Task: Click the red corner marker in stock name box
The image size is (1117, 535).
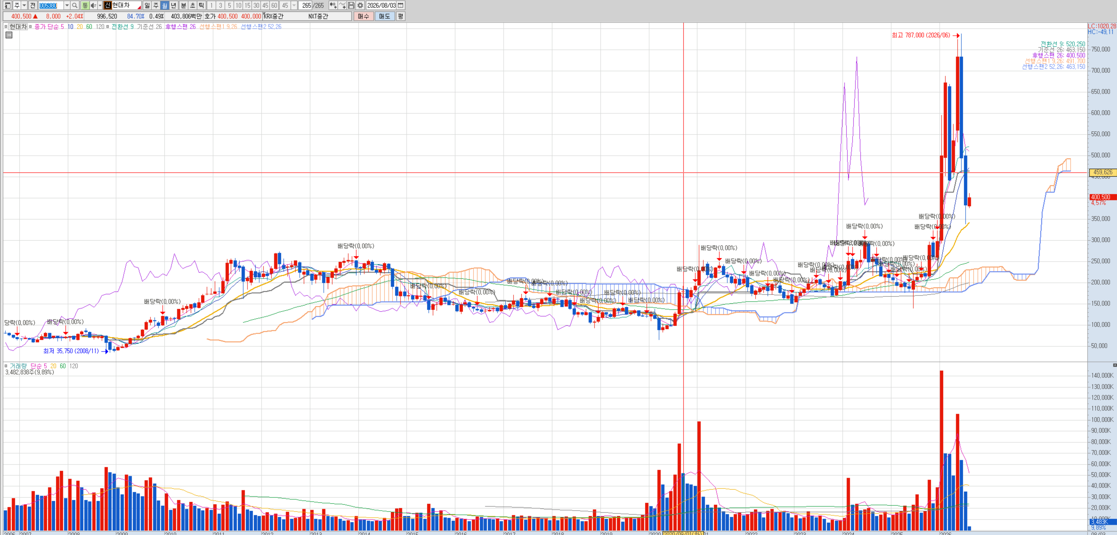Action: [x=139, y=7]
